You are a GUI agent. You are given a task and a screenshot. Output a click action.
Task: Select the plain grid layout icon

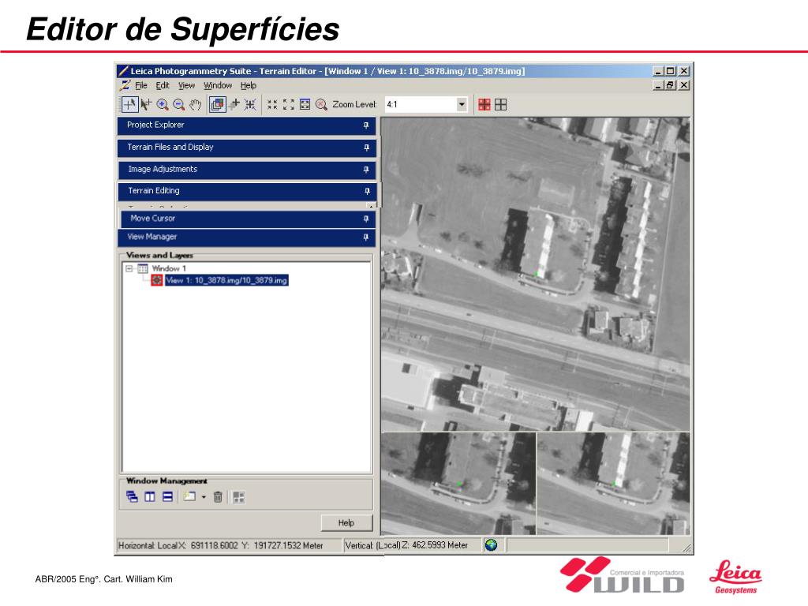(501, 105)
